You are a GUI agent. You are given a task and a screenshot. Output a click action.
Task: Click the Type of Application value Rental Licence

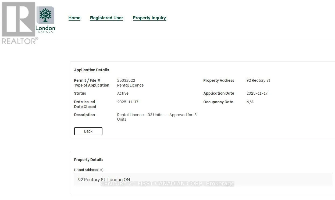130,85
